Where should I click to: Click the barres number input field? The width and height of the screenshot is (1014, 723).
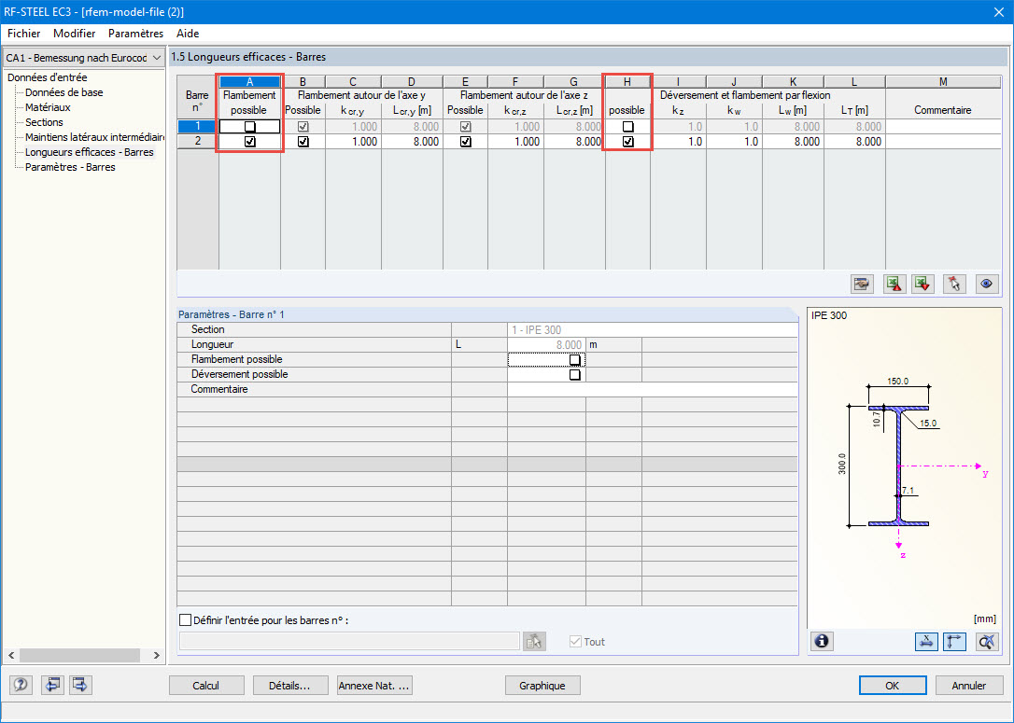pyautogui.click(x=349, y=641)
